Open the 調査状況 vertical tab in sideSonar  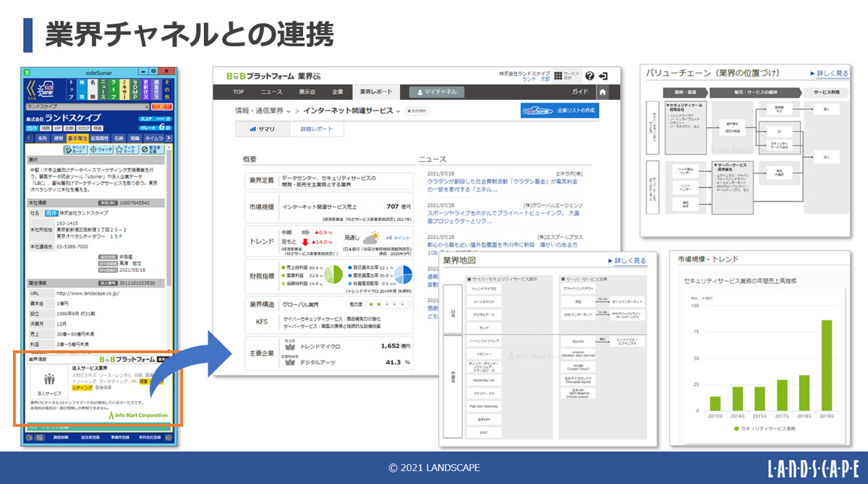point(156,90)
